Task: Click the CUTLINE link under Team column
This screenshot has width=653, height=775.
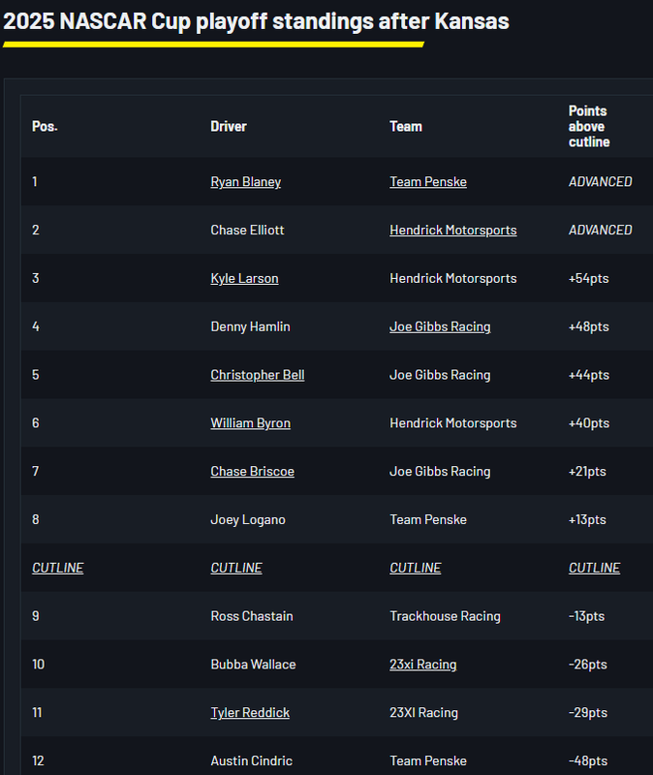Action: [x=416, y=568]
